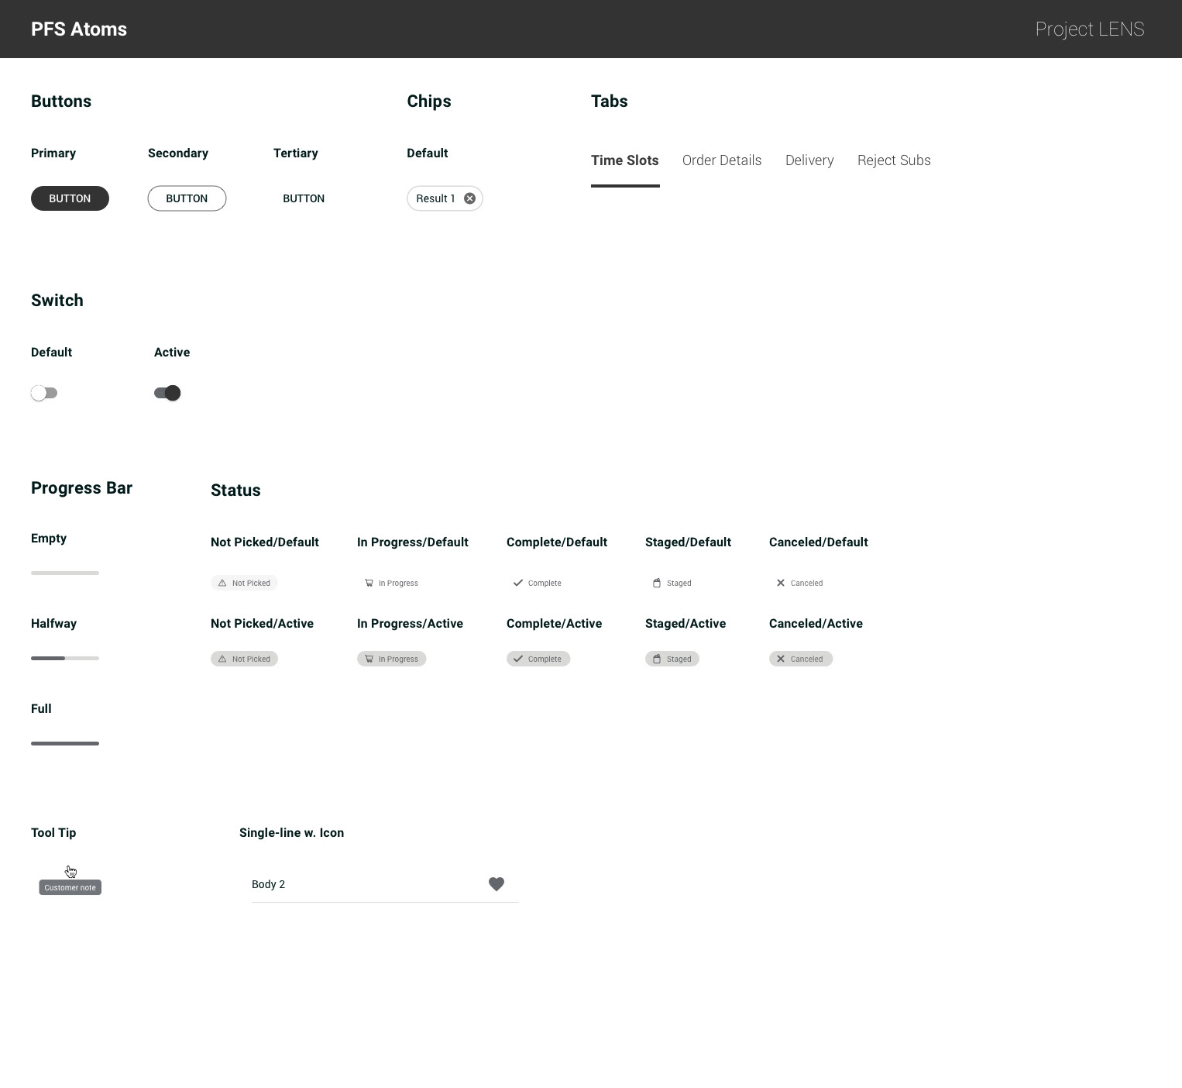Click the 'Progress Bar' section heading
Image resolution: width=1182 pixels, height=1088 pixels.
(x=81, y=487)
